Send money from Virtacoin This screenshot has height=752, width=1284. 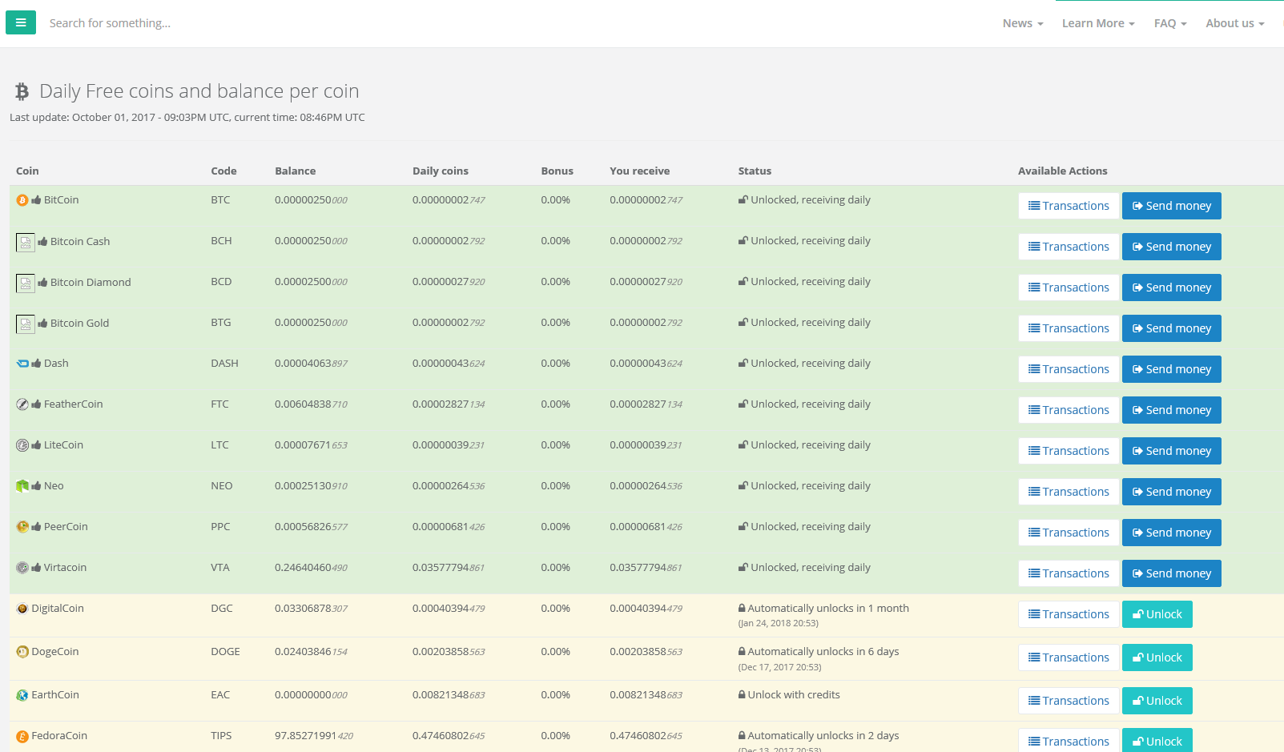(1171, 573)
